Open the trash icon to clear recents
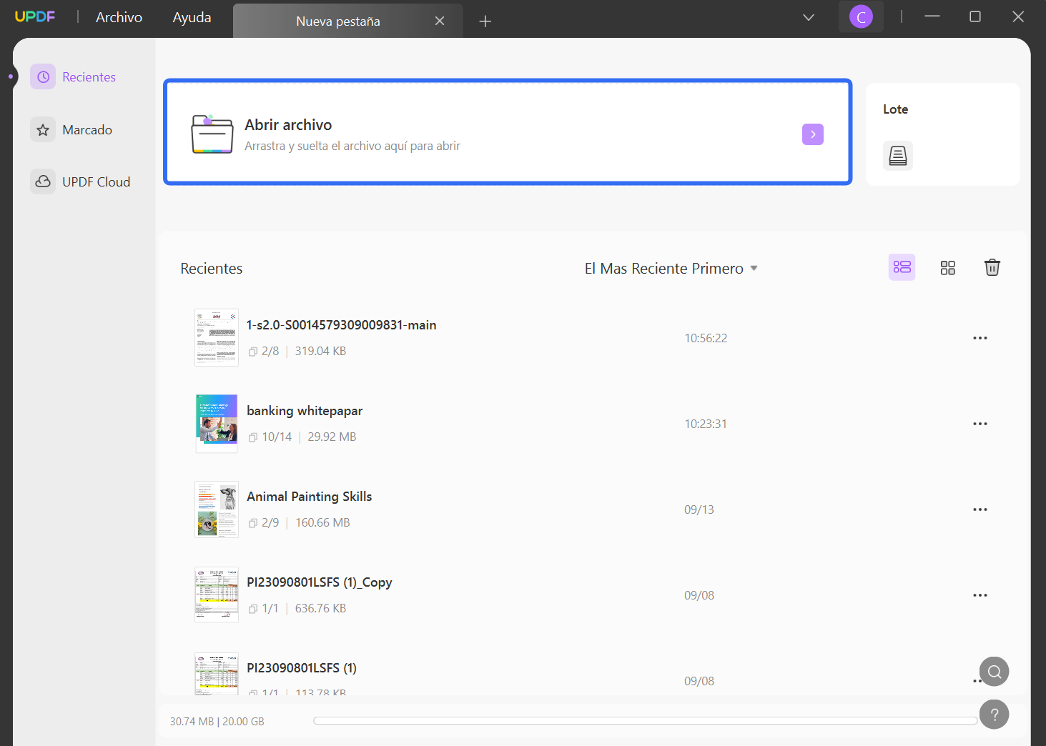Image resolution: width=1046 pixels, height=746 pixels. coord(992,267)
